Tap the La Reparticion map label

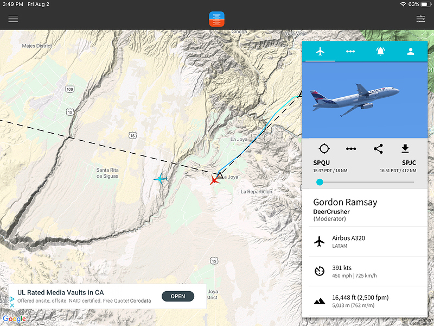256,192
